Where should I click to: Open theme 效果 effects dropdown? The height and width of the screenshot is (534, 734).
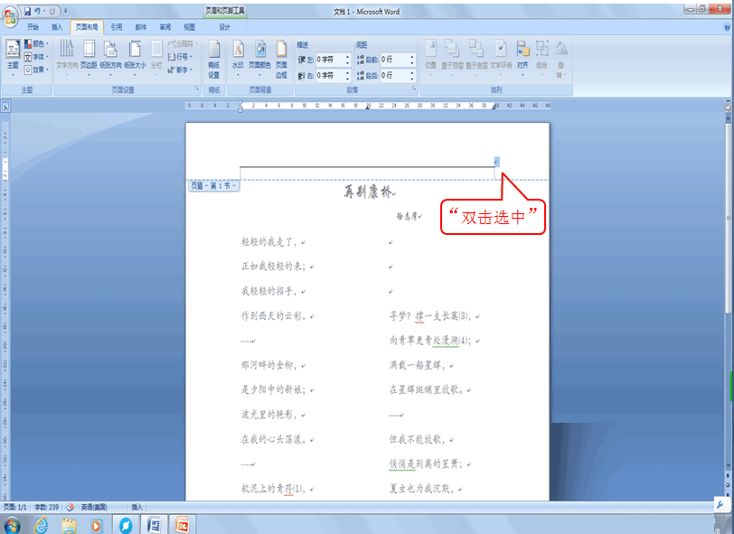click(36, 70)
